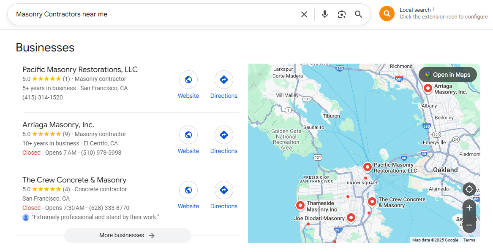Zoom in on the map
493x252 pixels.
(469, 208)
